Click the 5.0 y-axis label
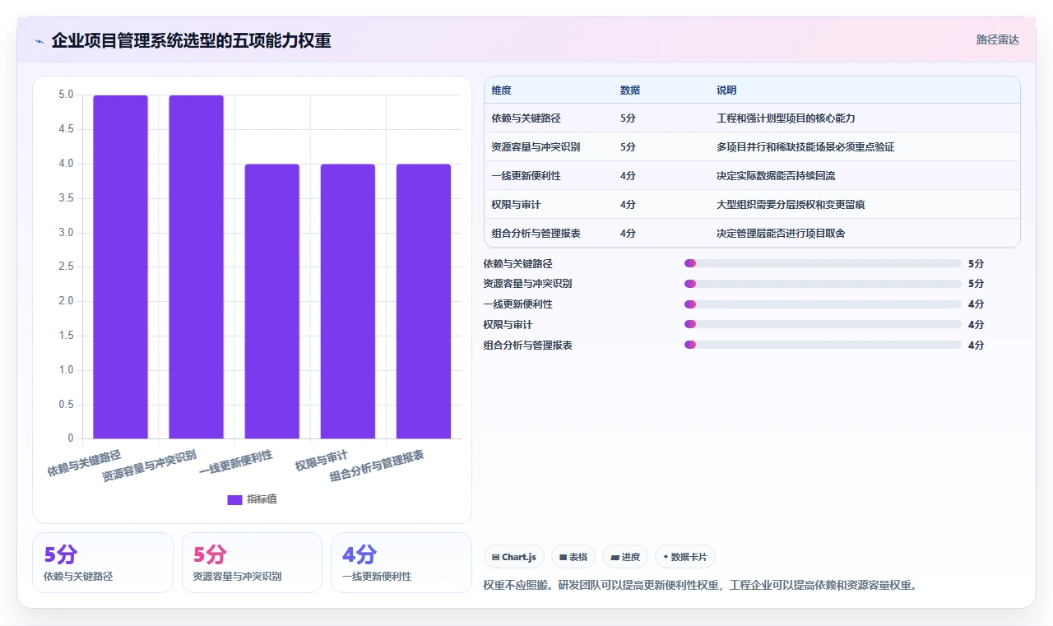 66,95
